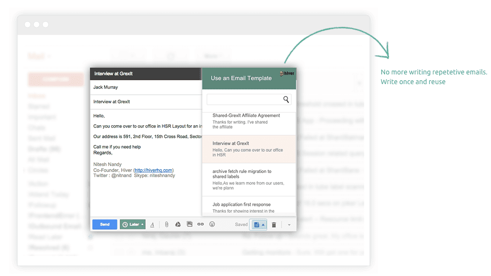The height and width of the screenshot is (276, 491).
Task: Click the Hiver logo in template panel
Action: pos(287,73)
